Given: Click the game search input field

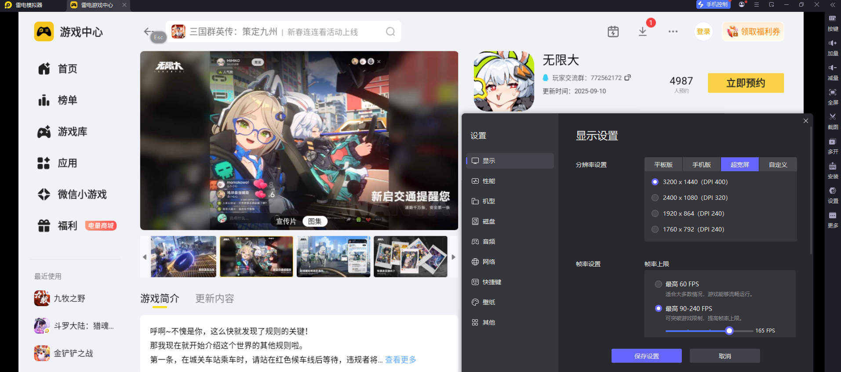Looking at the screenshot, I should click(x=283, y=32).
